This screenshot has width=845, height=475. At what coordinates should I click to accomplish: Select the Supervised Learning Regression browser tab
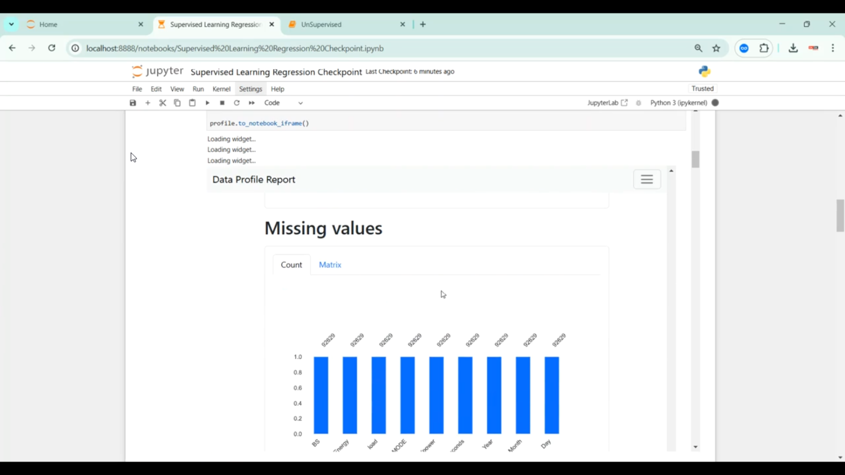[216, 24]
